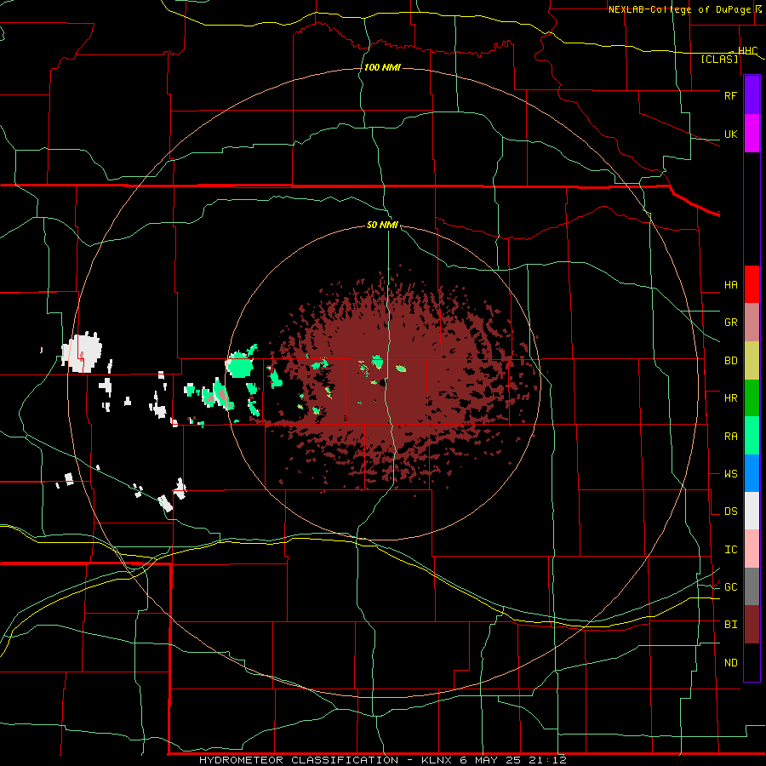
Task: Click the 100 NMI range ring label
Action: (x=382, y=67)
